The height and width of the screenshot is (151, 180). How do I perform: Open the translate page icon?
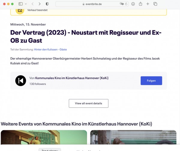click(121, 4)
